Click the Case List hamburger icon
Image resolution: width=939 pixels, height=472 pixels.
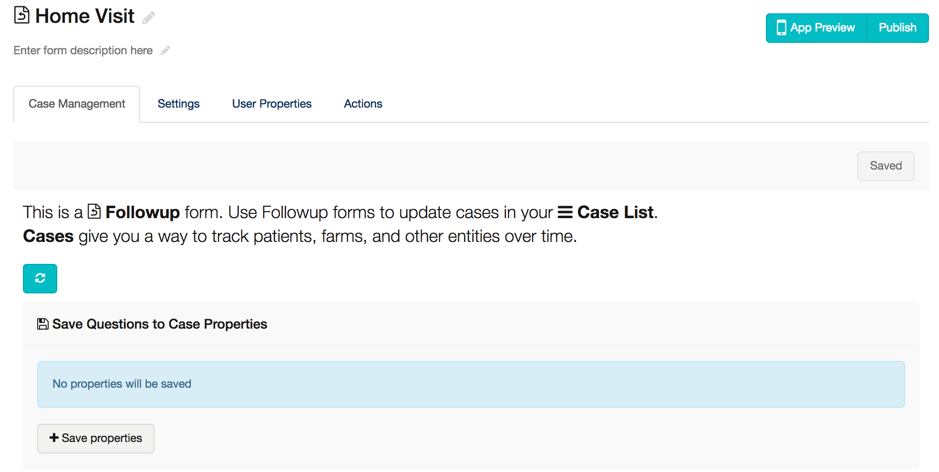click(565, 212)
